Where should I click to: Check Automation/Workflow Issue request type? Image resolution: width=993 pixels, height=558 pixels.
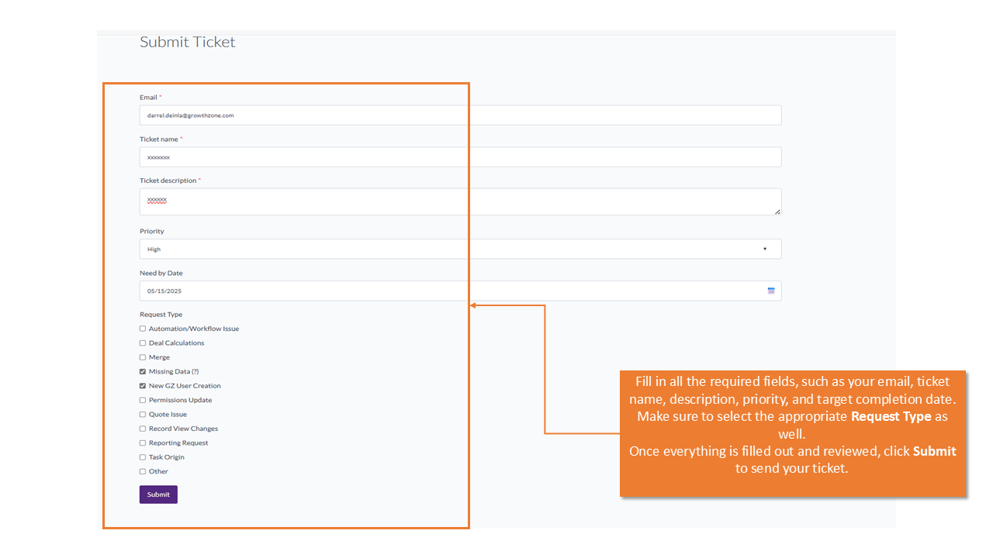143,329
